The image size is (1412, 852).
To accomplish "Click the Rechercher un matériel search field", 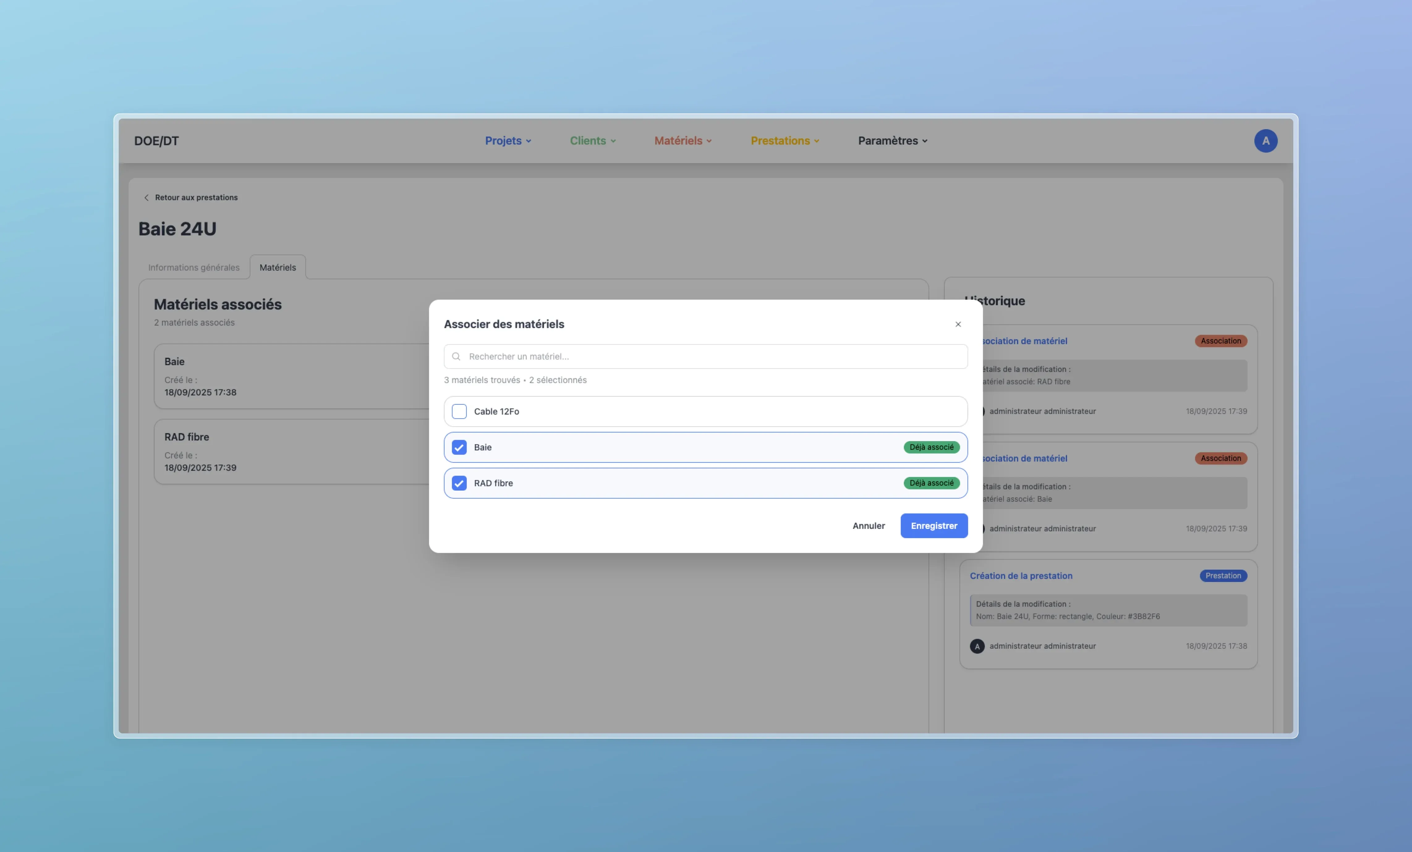I will pyautogui.click(x=711, y=356).
